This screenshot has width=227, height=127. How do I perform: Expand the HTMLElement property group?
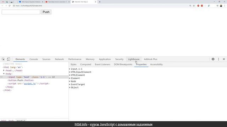tap(70, 75)
